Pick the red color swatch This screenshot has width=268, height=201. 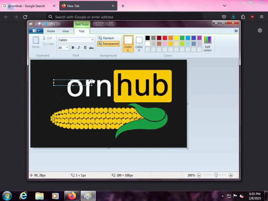coord(165,38)
